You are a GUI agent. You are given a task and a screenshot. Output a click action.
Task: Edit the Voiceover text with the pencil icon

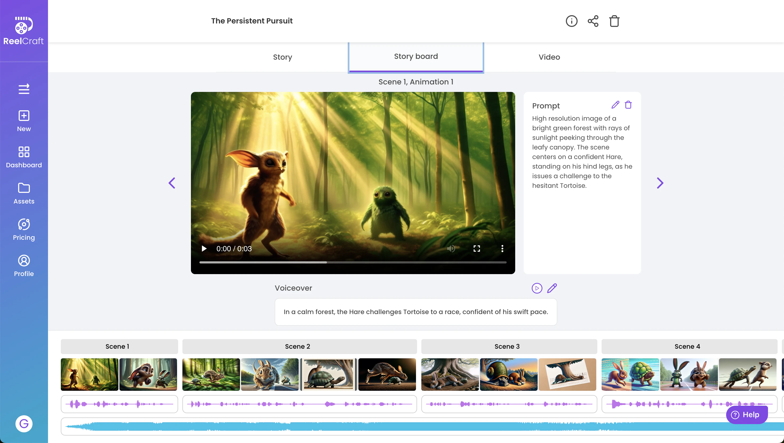(552, 288)
